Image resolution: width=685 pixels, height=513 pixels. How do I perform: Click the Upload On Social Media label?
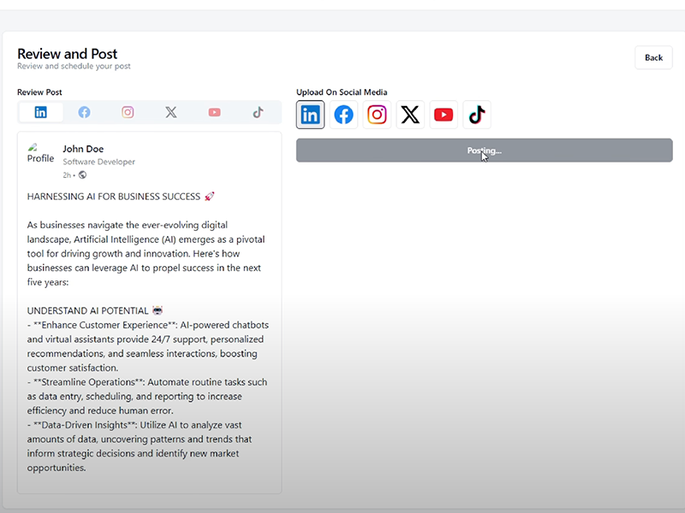pyautogui.click(x=342, y=92)
